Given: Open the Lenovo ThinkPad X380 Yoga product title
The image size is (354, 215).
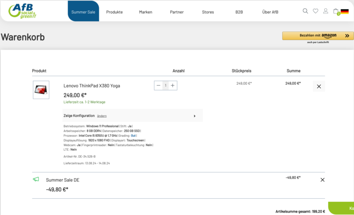Looking at the screenshot, I should [x=92, y=86].
